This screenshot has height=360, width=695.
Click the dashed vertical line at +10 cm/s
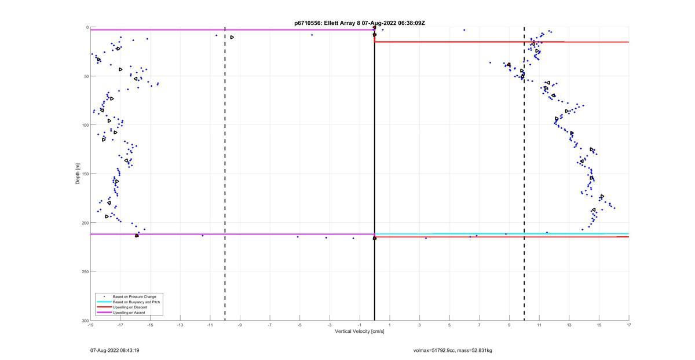(524, 174)
